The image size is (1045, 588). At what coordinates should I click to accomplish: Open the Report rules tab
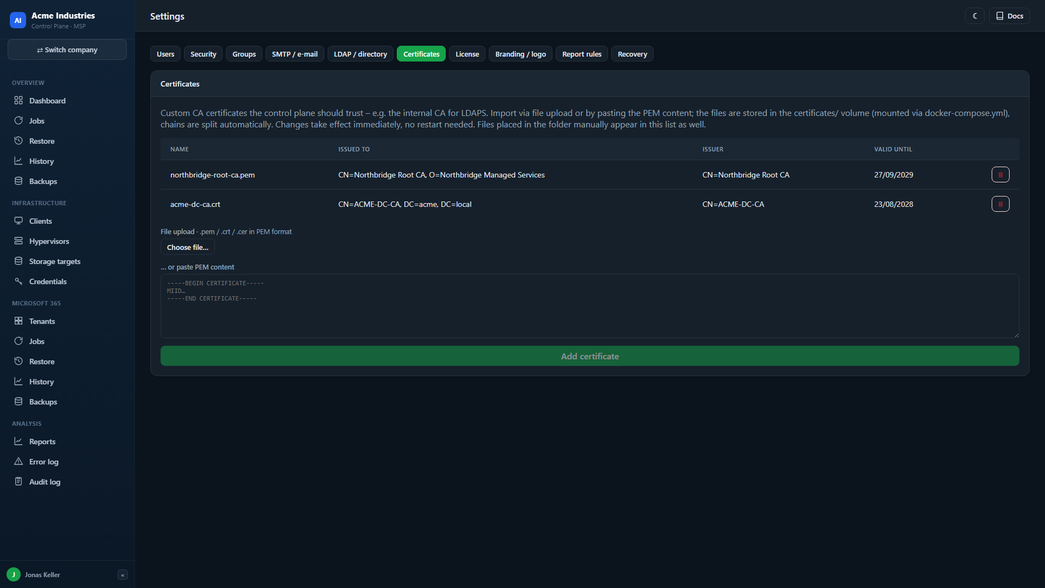(582, 54)
